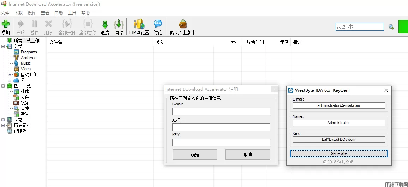Sort by Size (大小) column header

[x=227, y=42]
